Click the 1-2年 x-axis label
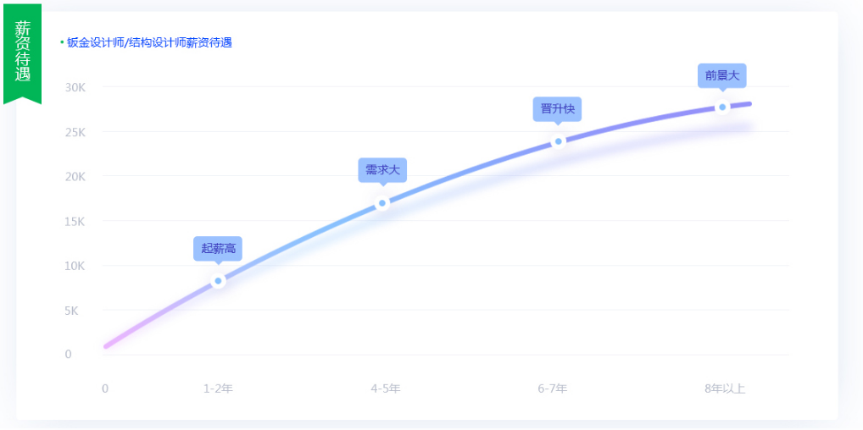The height and width of the screenshot is (430, 863). [x=218, y=389]
